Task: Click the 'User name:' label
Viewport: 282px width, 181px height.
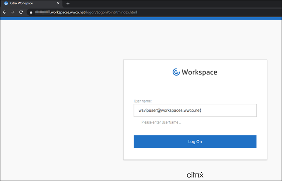Action: 143,101
